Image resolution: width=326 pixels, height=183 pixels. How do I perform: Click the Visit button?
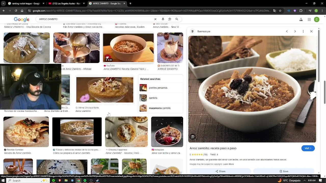pos(308,148)
